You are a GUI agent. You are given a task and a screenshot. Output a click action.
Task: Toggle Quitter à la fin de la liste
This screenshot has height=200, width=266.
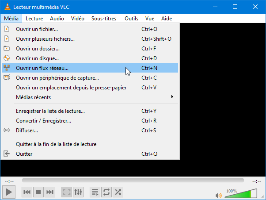[90, 144]
